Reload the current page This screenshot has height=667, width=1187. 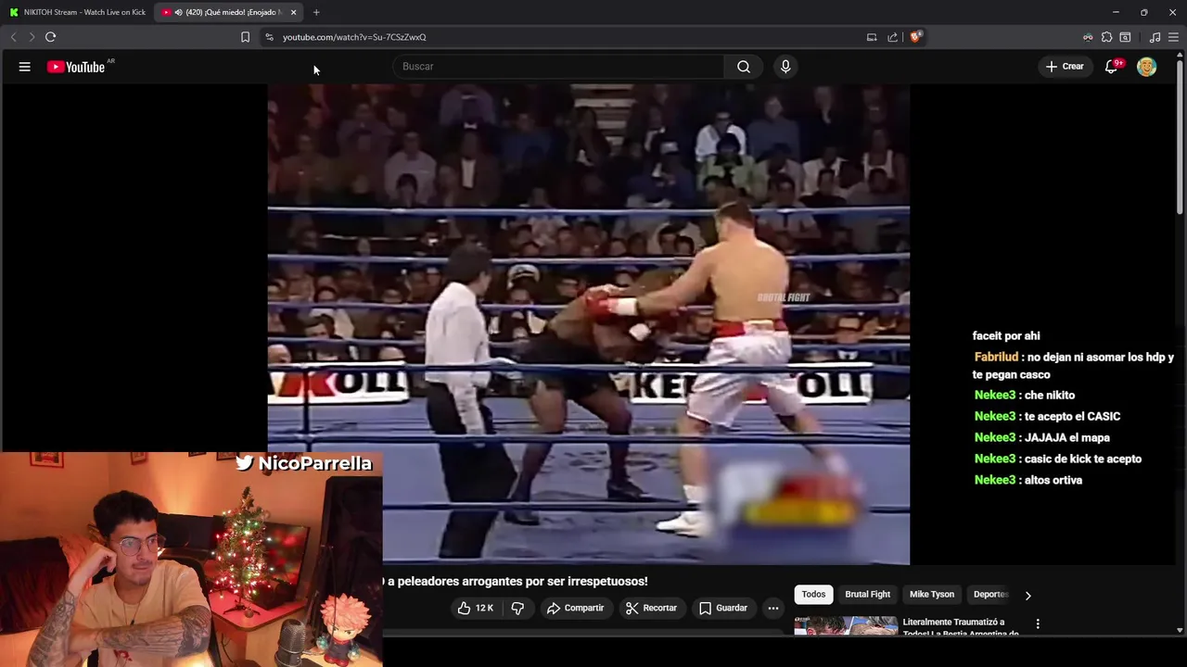(x=51, y=37)
